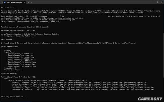Click the 'Benchmark Results' timestamp line
Viewport: 164px width, 102px height.
(x=18, y=31)
